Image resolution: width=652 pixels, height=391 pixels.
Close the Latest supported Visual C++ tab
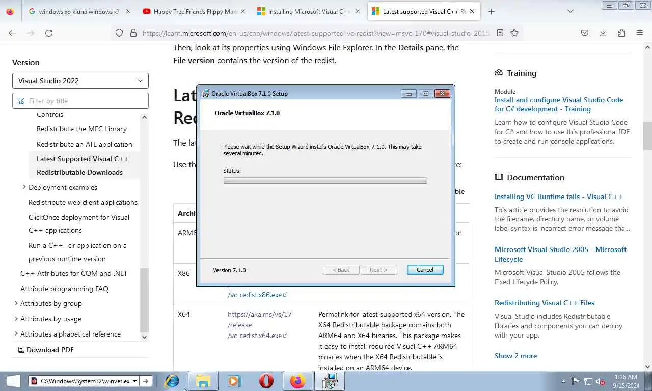pos(473,11)
